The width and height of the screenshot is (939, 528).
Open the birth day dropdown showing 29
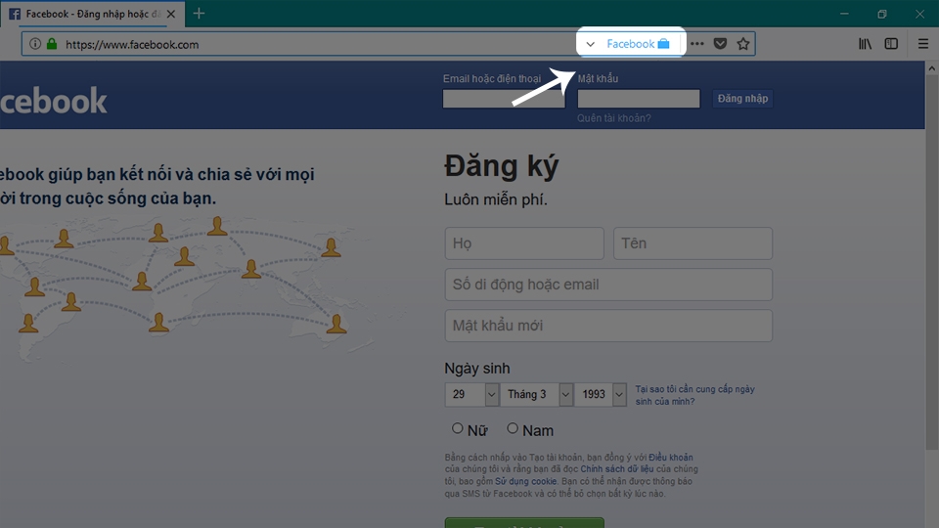pos(471,394)
